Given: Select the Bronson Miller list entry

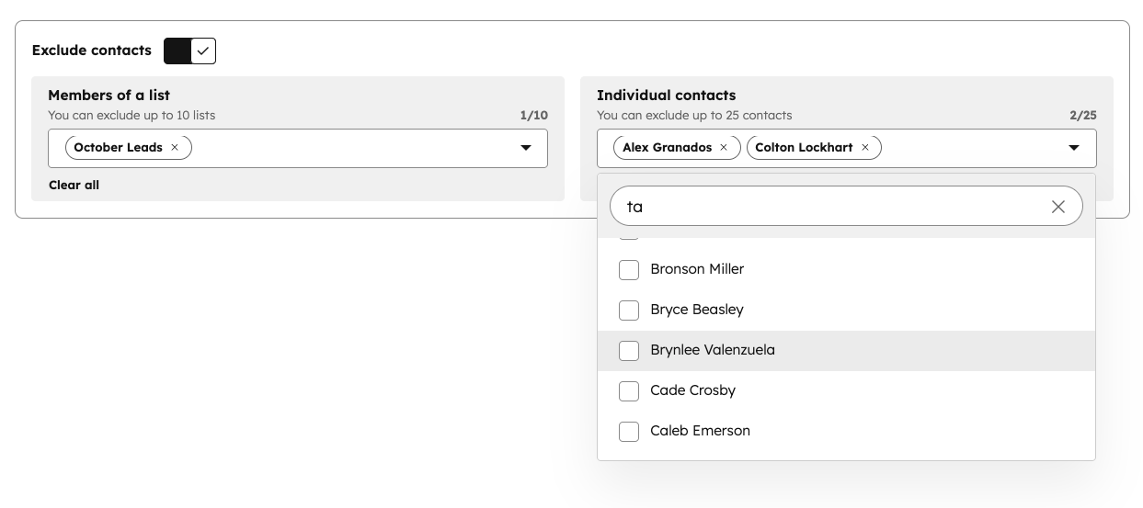Looking at the screenshot, I should click(x=697, y=269).
